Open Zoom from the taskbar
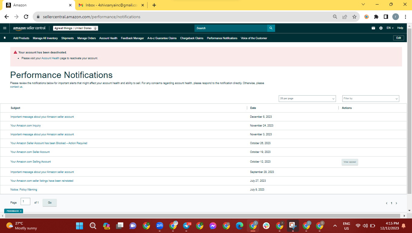The height and width of the screenshot is (233, 412). [160, 226]
